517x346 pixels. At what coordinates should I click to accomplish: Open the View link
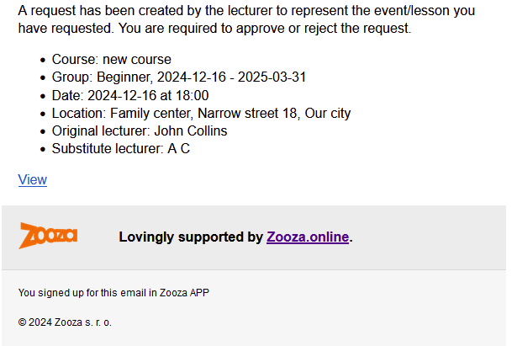[32, 179]
